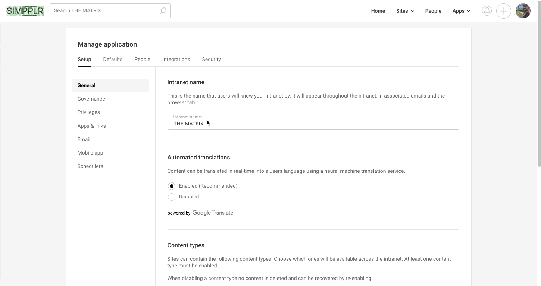Go to Home in top navigation
Image resolution: width=541 pixels, height=286 pixels.
pos(378,11)
